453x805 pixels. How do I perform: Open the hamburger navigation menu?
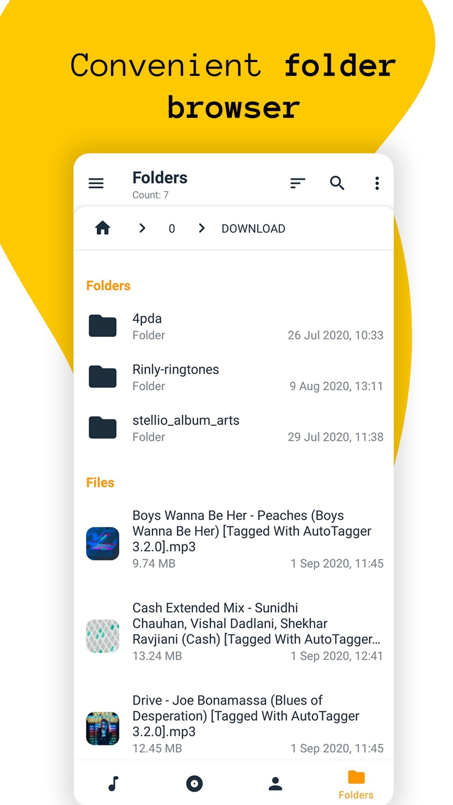point(96,183)
